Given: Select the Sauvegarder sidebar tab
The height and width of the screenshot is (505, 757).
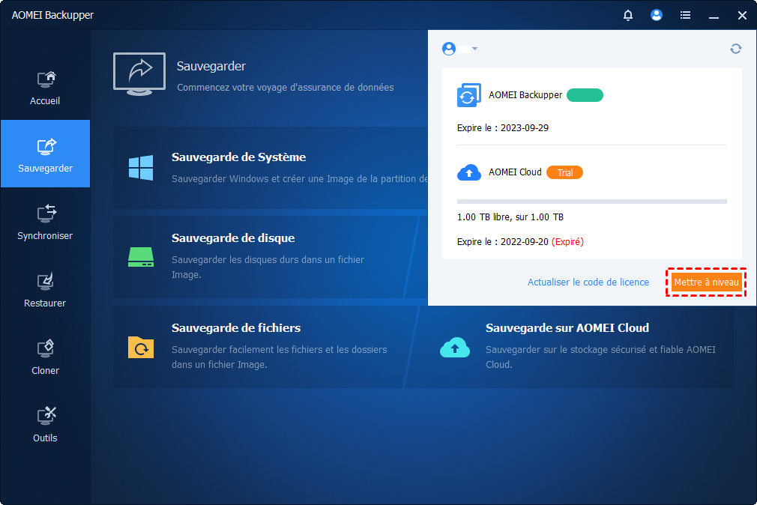Looking at the screenshot, I should (46, 154).
